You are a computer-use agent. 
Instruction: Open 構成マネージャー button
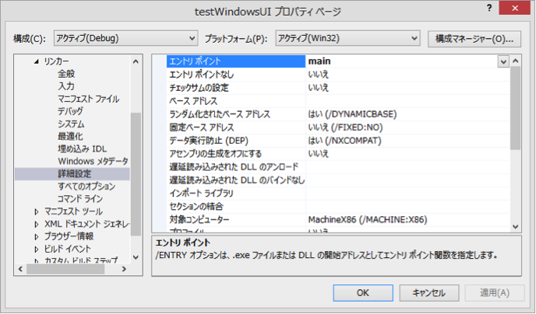474,39
